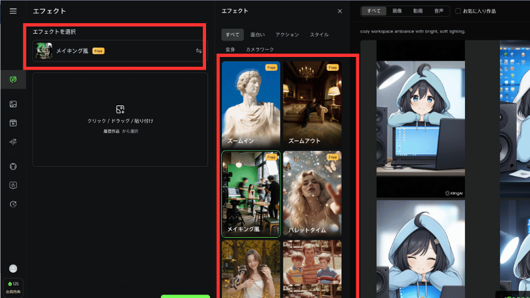Click the クリック / ドラッグ / 貼り付け upload area

coord(120,119)
